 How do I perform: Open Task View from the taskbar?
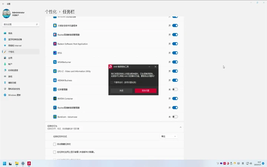point(10,164)
